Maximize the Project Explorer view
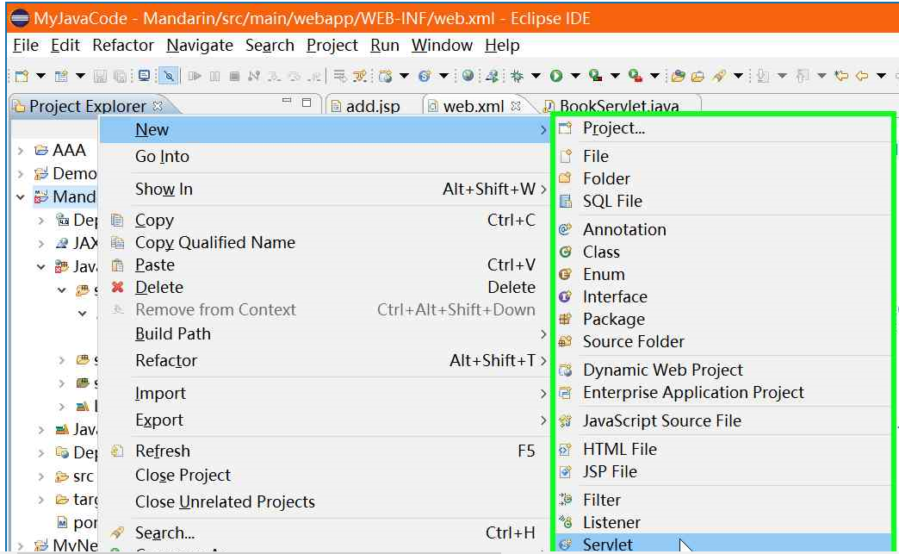Viewport: 899px width, 554px height. 307,102
